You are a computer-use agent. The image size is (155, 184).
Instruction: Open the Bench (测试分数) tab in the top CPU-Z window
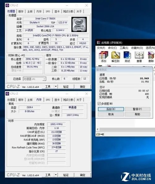coord(68,11)
